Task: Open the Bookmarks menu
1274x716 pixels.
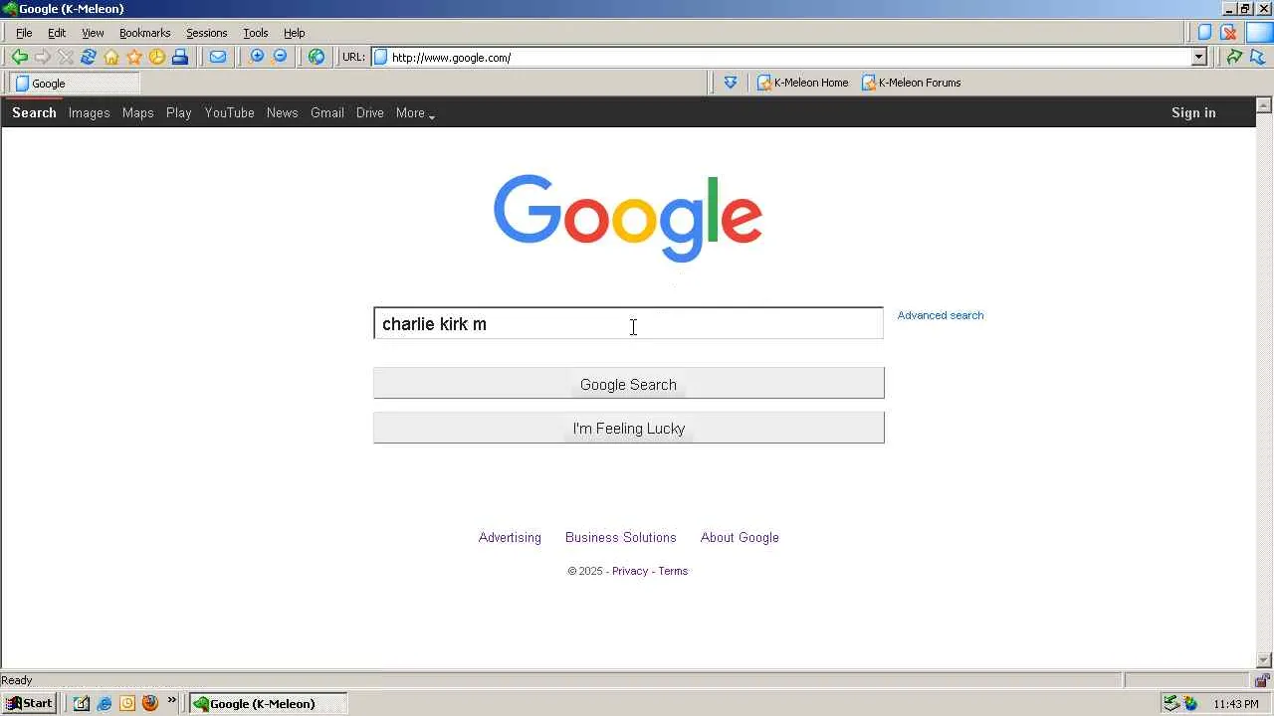Action: (144, 33)
